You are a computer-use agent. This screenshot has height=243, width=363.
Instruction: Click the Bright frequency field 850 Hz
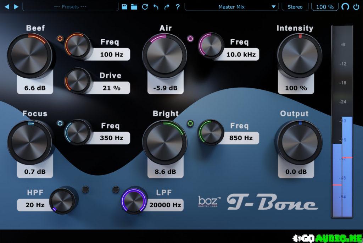(x=241, y=138)
